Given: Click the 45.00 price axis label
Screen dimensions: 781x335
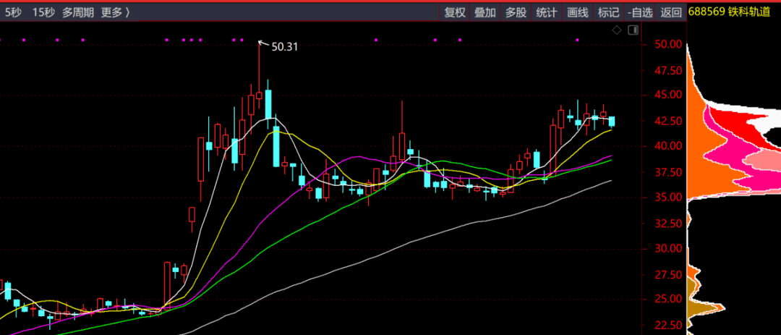Looking at the screenshot, I should tap(668, 96).
